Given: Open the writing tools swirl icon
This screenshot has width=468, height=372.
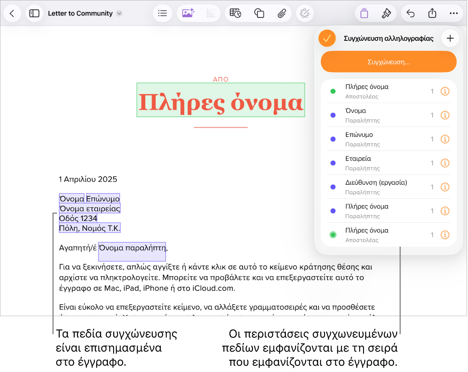Looking at the screenshot, I should (305, 13).
